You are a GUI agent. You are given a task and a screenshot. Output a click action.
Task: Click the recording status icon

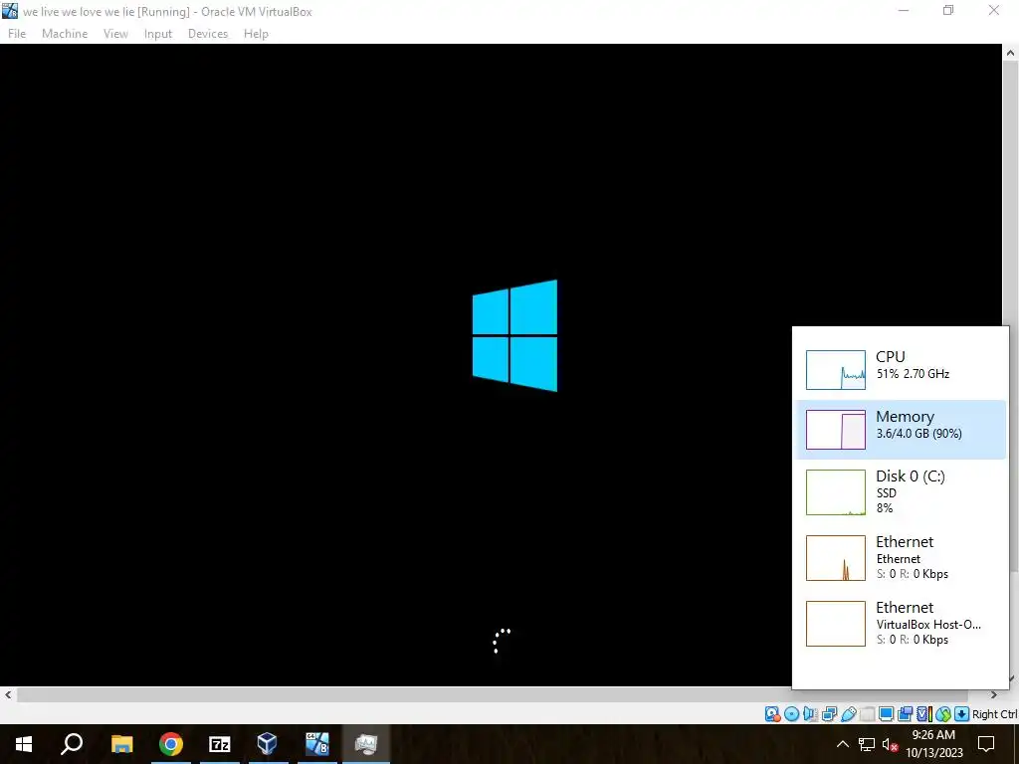click(x=905, y=714)
